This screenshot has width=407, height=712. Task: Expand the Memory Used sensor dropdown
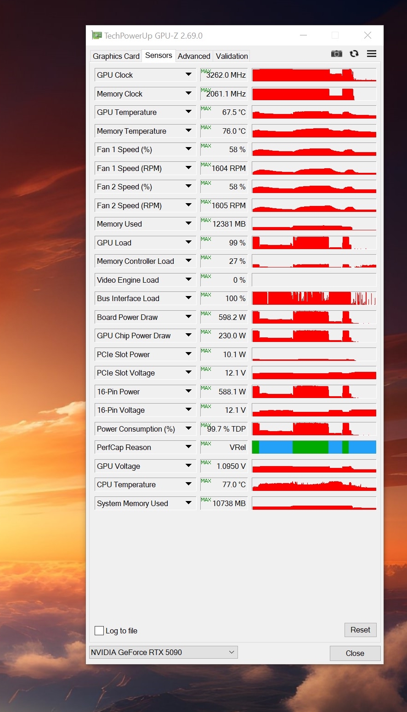[188, 223]
